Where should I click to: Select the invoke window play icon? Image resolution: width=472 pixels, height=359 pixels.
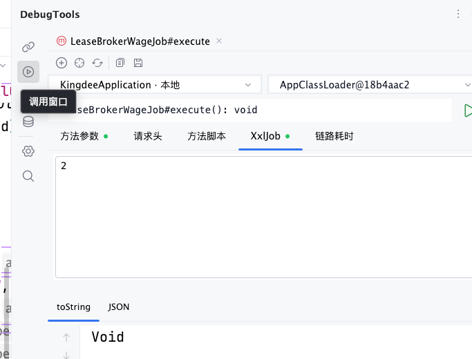coord(28,72)
